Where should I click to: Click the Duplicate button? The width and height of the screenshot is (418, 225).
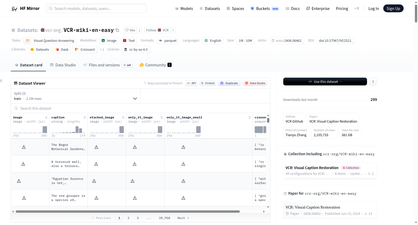coord(229,83)
